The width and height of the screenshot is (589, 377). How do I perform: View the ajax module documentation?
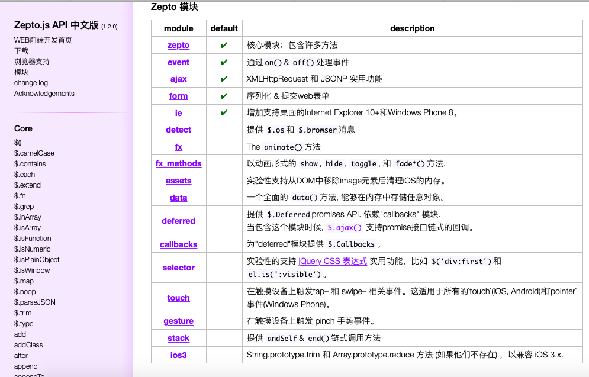[178, 79]
